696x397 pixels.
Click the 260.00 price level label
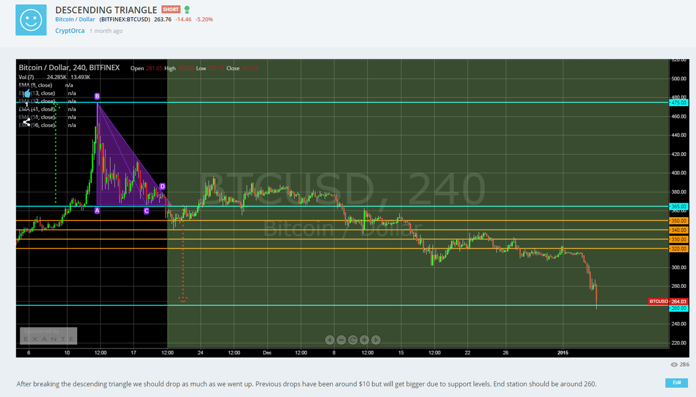(x=678, y=308)
